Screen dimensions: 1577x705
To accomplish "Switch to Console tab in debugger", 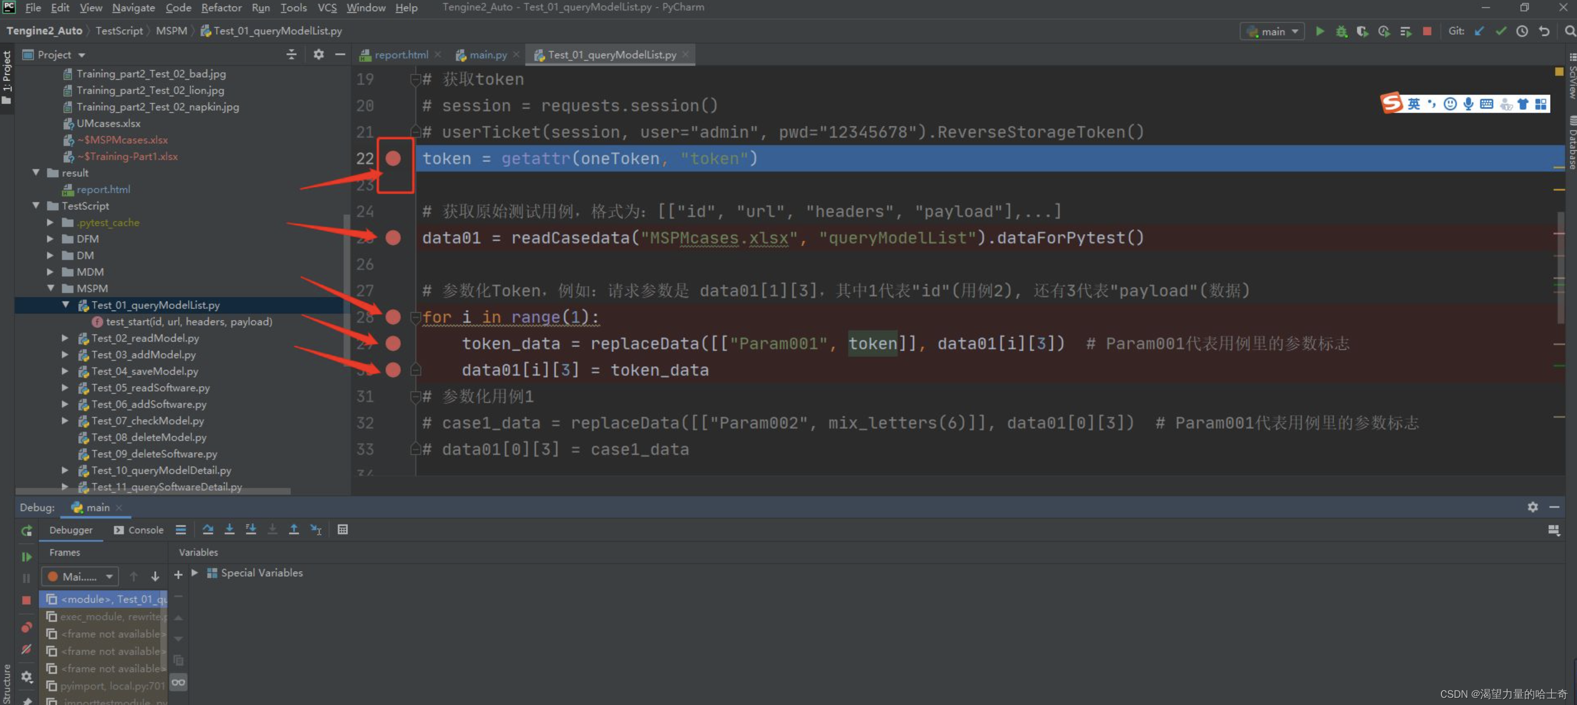I will 139,530.
